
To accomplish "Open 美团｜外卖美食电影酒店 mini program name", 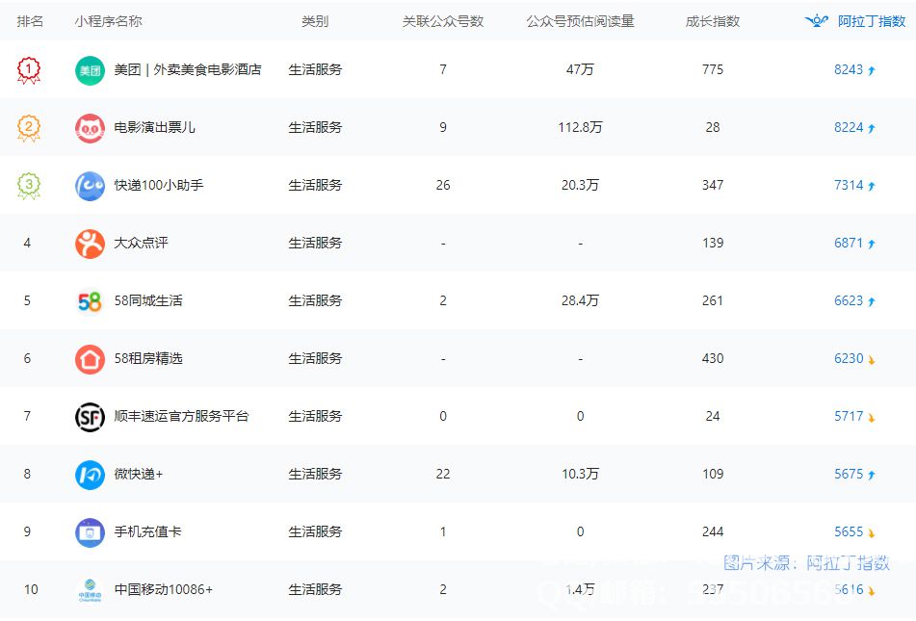I will 188,70.
